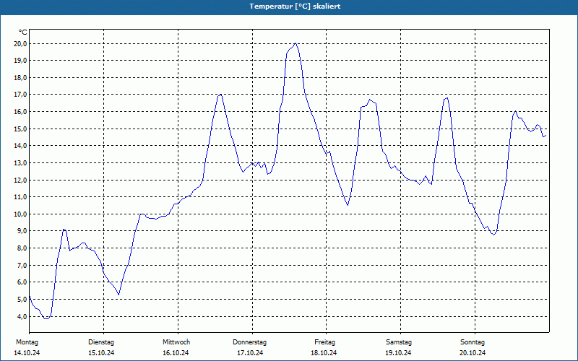Select the Dienstag day label
Screen dimensions: 578x361
click(x=101, y=342)
